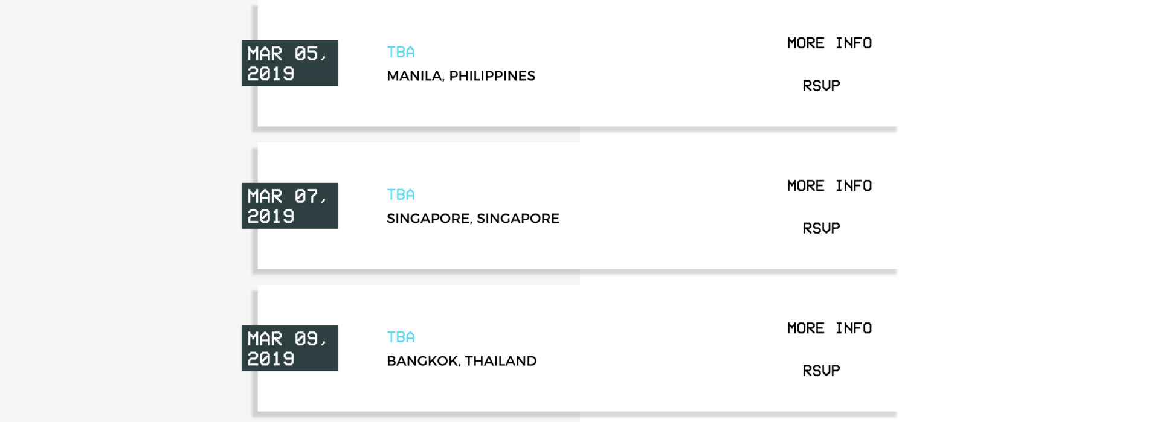RSVP to the Manila, Philippines show
This screenshot has height=422, width=1160.
(x=821, y=86)
